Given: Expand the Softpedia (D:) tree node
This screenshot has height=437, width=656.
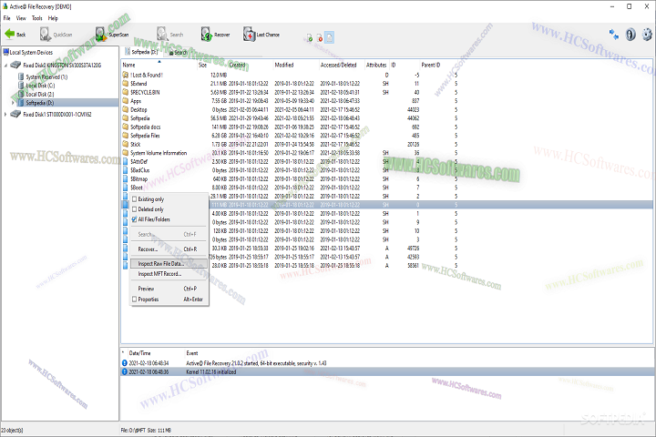Looking at the screenshot, I should 13,103.
